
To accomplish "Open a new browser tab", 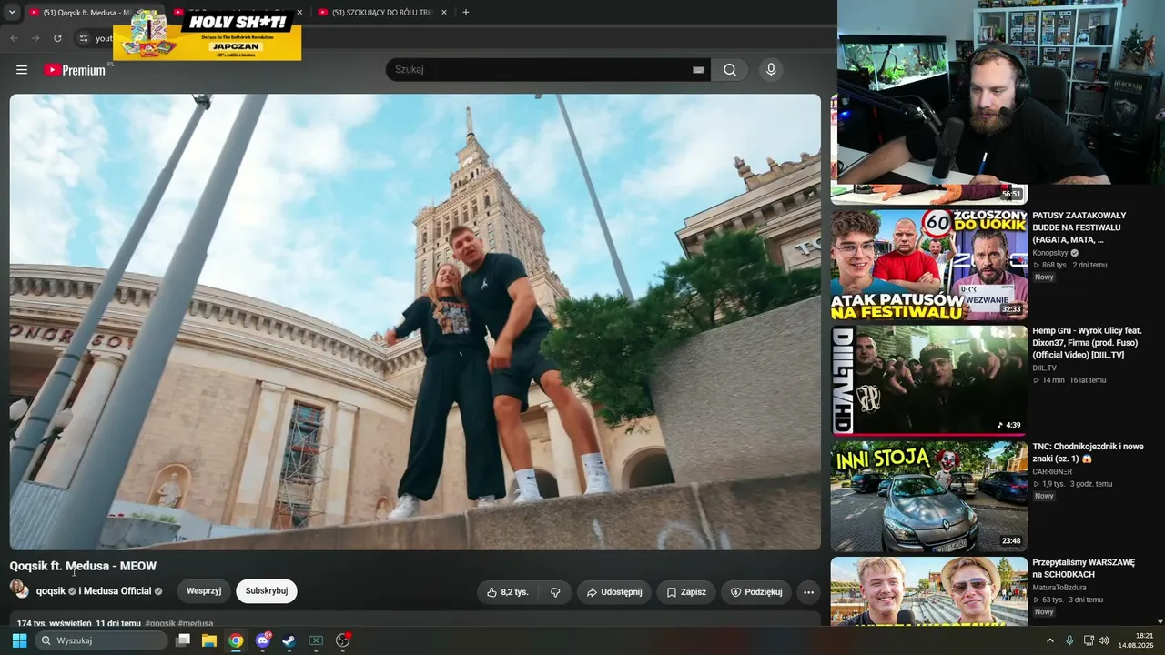I will pos(466,12).
